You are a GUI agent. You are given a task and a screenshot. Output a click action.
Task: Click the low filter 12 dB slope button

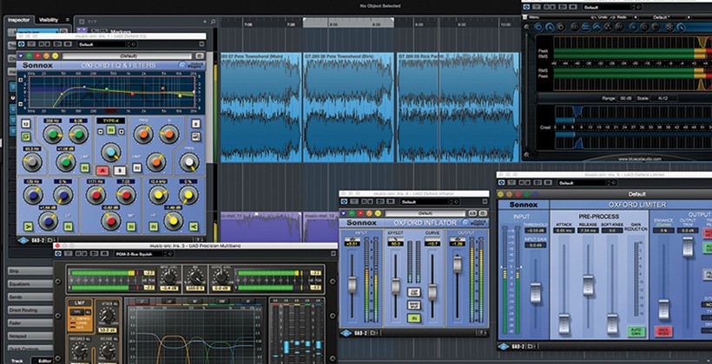tap(26, 124)
